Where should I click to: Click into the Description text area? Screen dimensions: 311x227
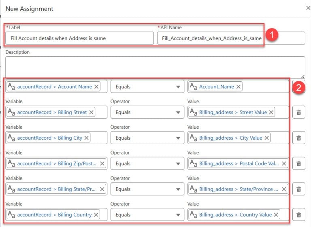pyautogui.click(x=155, y=68)
